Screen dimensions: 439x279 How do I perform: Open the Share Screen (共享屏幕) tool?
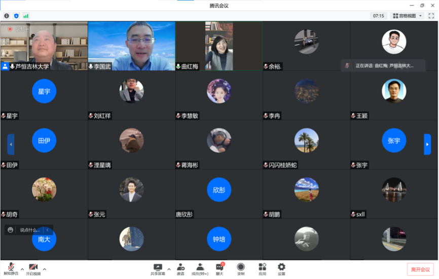[x=158, y=268]
